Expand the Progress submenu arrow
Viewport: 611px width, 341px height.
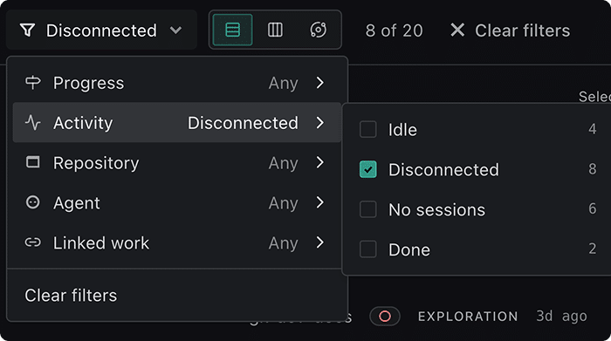pyautogui.click(x=320, y=83)
